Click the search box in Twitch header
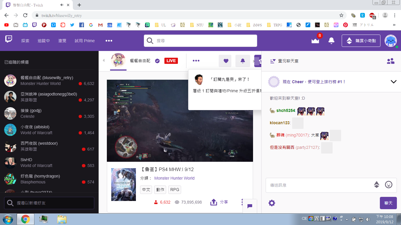This screenshot has width=401, height=225. (201, 41)
